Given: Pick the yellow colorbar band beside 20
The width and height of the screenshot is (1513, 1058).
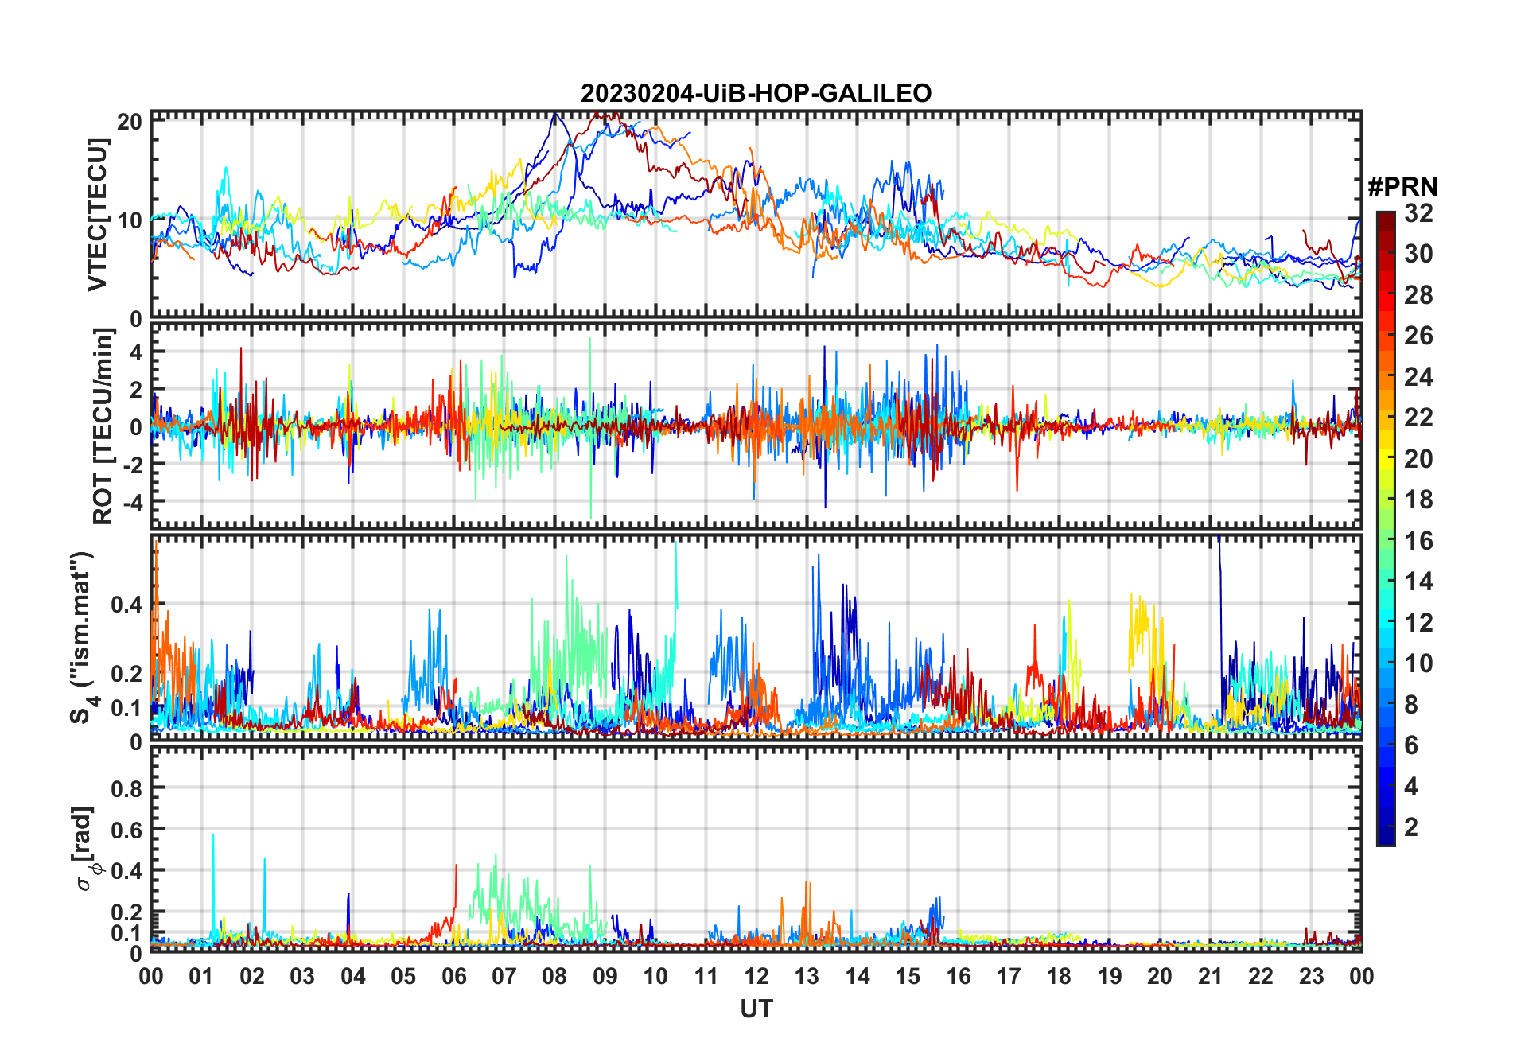Looking at the screenshot, I should (x=1385, y=459).
